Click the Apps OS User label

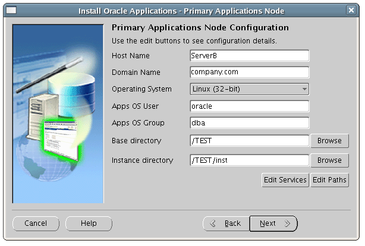135,106
